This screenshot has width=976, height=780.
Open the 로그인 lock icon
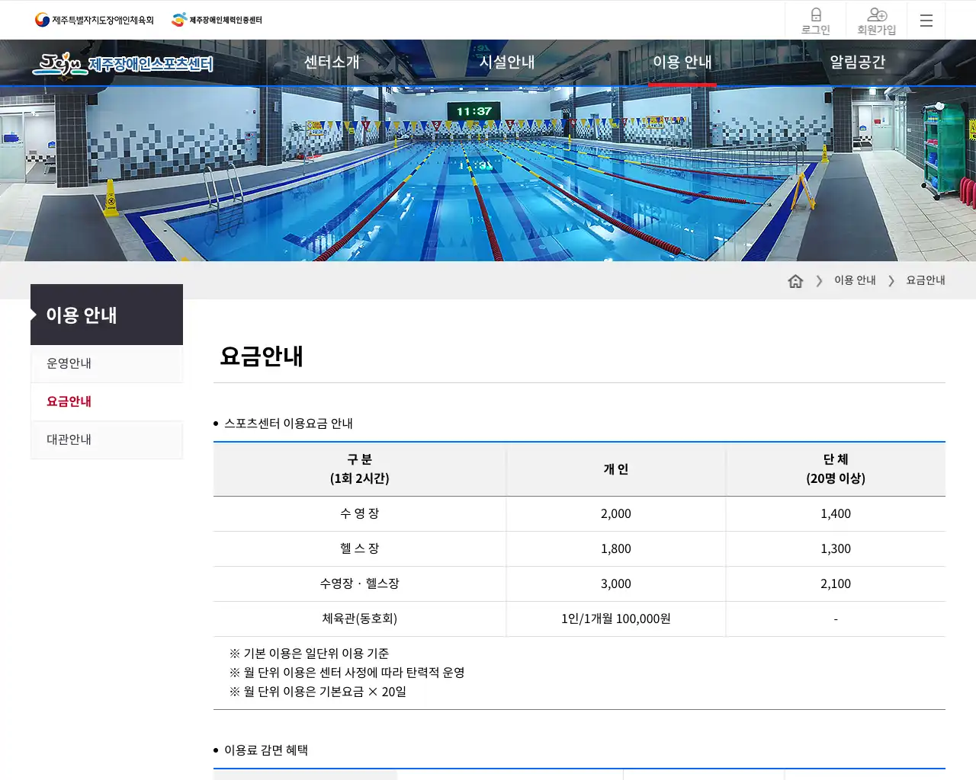[x=815, y=21]
